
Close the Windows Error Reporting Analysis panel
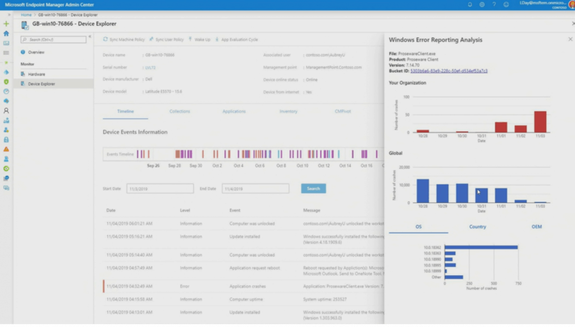click(x=571, y=39)
